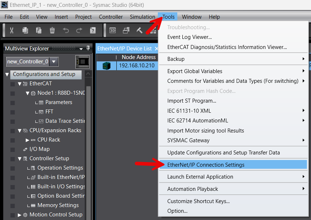Open SYSMAC Gateway submenu
The width and height of the screenshot is (311, 220).
pyautogui.click(x=233, y=140)
